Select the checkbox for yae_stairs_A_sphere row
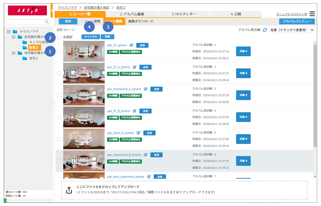 (x=59, y=139)
